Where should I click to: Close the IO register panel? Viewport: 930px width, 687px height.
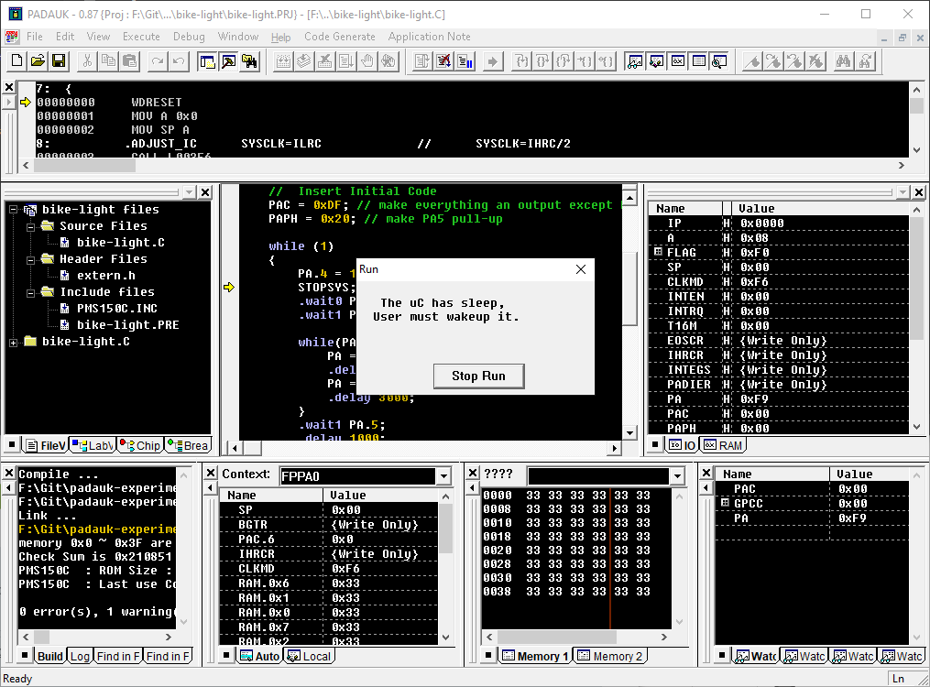pos(919,192)
